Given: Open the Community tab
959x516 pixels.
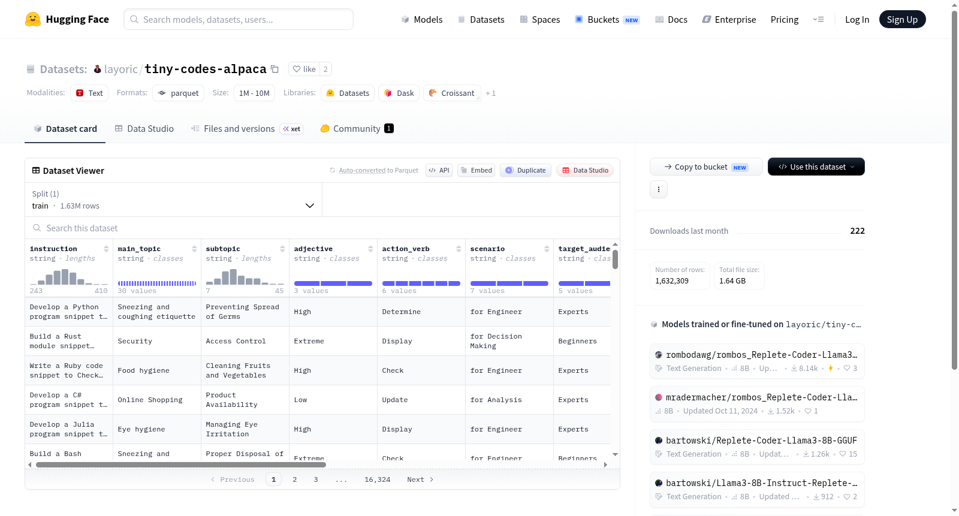Looking at the screenshot, I should pyautogui.click(x=357, y=129).
